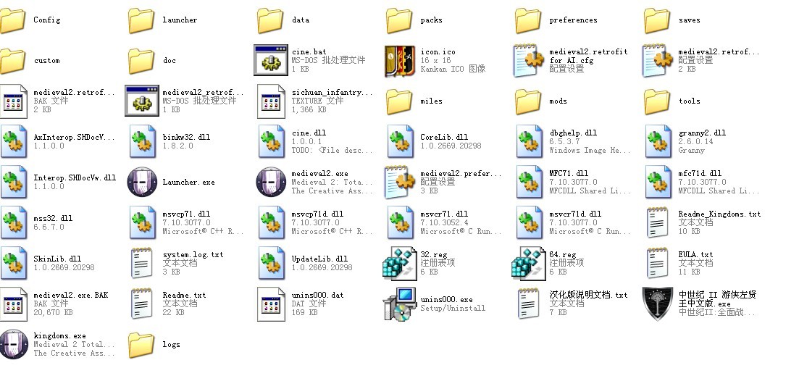Click the kingdoms.exe application icon
The height and width of the screenshot is (368, 799).
(x=14, y=344)
